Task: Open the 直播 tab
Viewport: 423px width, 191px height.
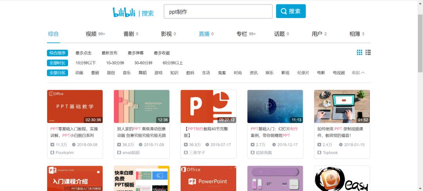Action: click(x=206, y=34)
